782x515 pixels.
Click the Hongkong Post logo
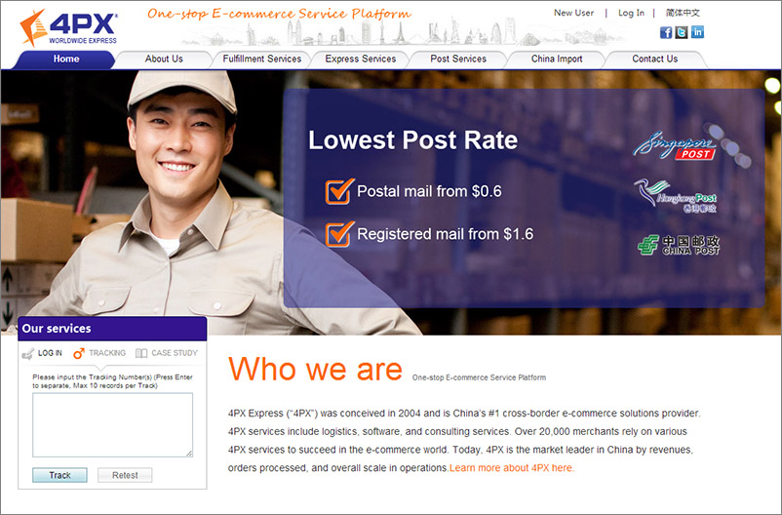676,195
